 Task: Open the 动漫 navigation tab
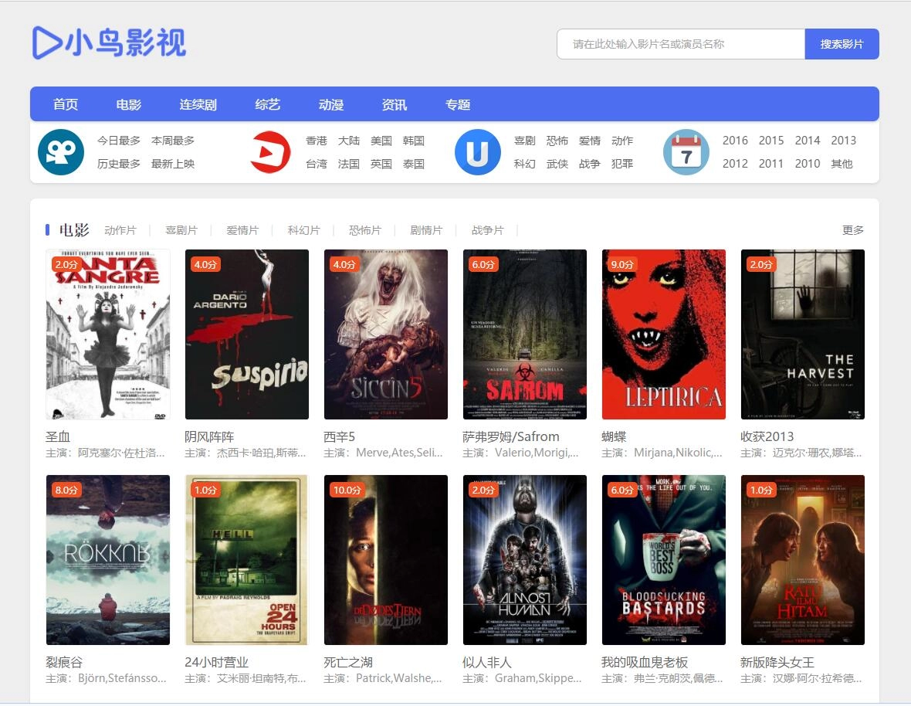[331, 105]
